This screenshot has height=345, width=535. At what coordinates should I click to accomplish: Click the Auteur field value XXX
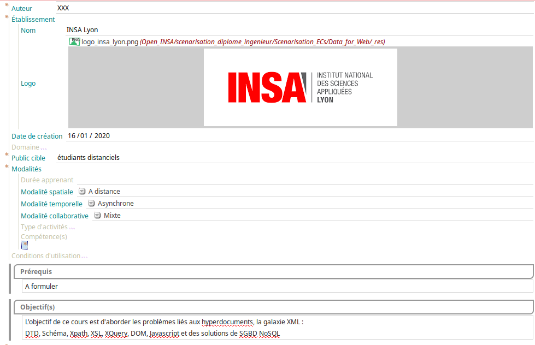295,8
